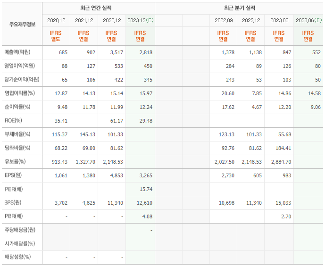Click the 'ROE(%)' row label
This screenshot has height=266, width=325.
(x=13, y=121)
